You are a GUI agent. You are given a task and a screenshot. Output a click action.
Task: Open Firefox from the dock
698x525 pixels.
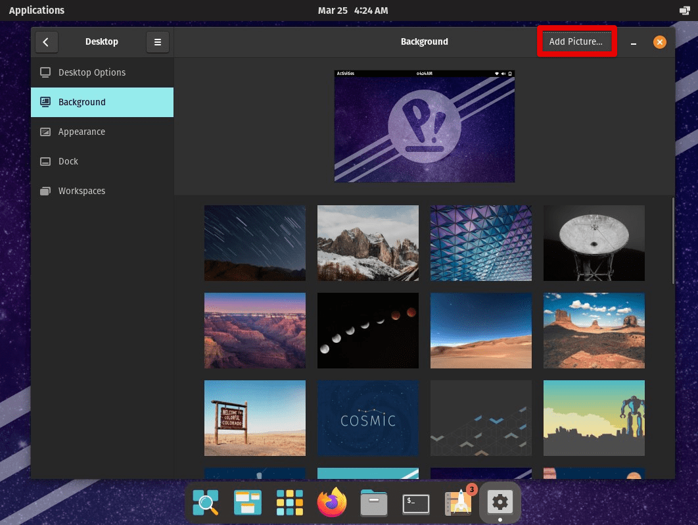tap(332, 502)
